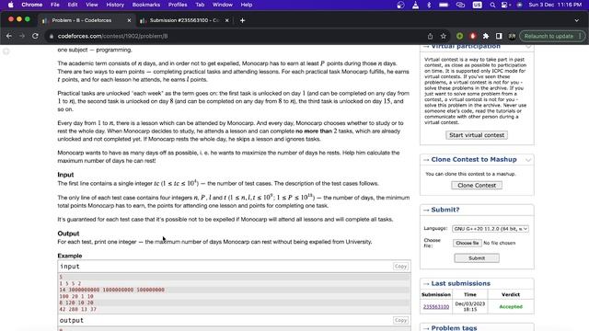Open a new browser tab
The image size is (589, 331).
coord(242,20)
